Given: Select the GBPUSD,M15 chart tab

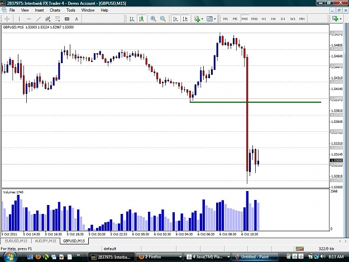Looking at the screenshot, I should [74, 241].
